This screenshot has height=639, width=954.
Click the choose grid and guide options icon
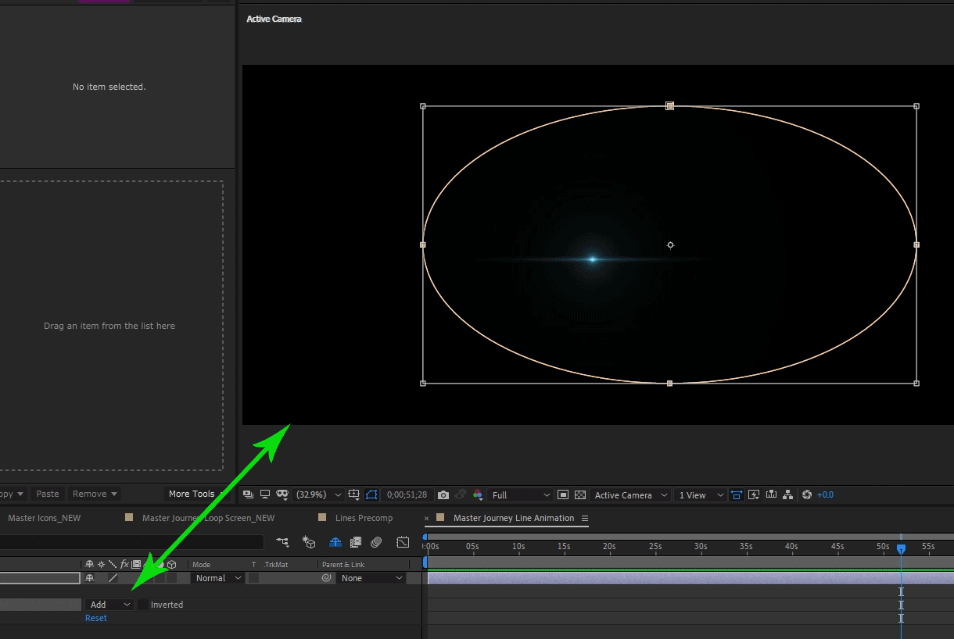point(353,494)
